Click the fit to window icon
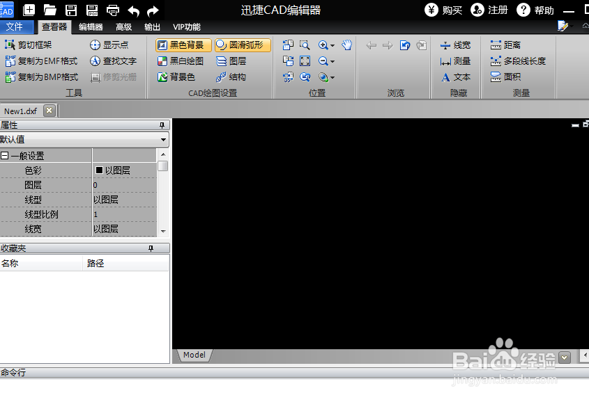 click(305, 61)
